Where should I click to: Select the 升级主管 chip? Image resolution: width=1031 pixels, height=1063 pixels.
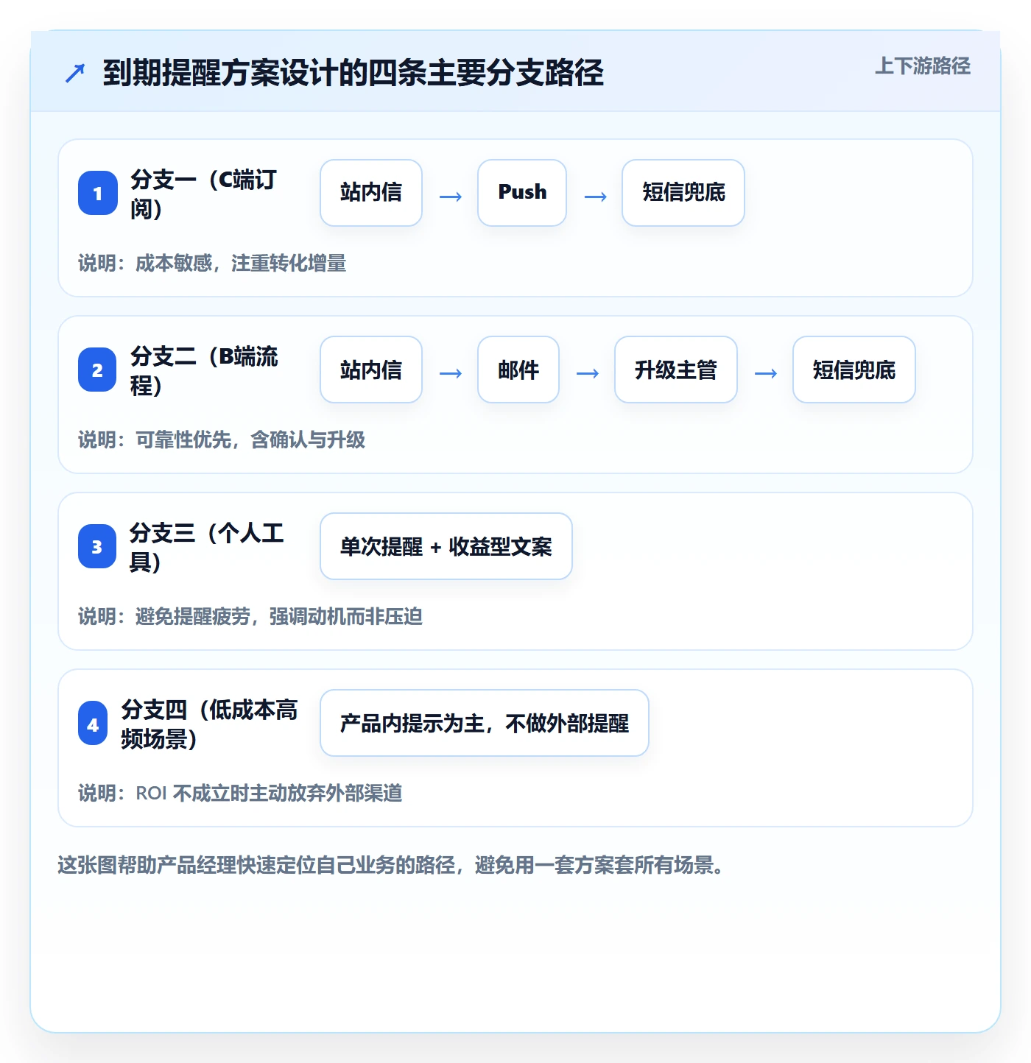coord(676,370)
